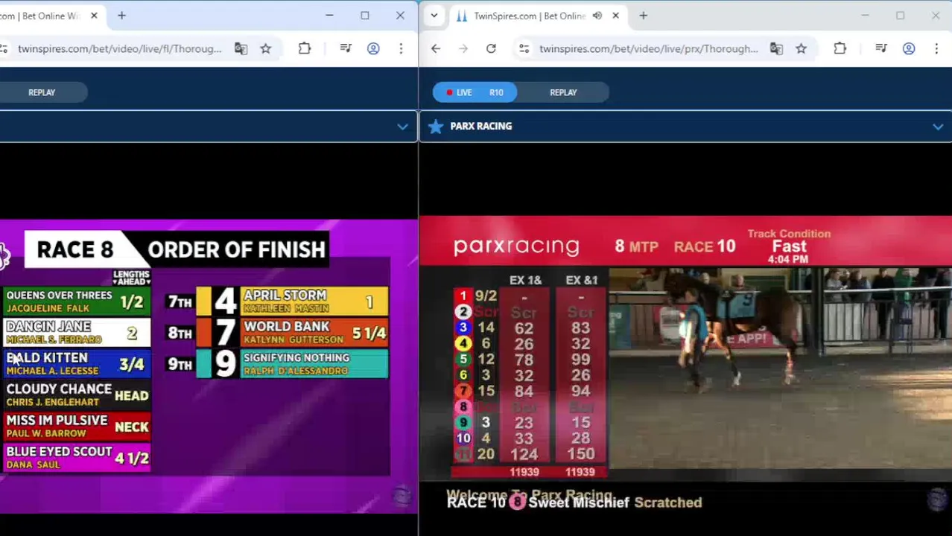Mute tab audio icon in right window
Viewport: 952px width, 536px height.
[x=597, y=16]
